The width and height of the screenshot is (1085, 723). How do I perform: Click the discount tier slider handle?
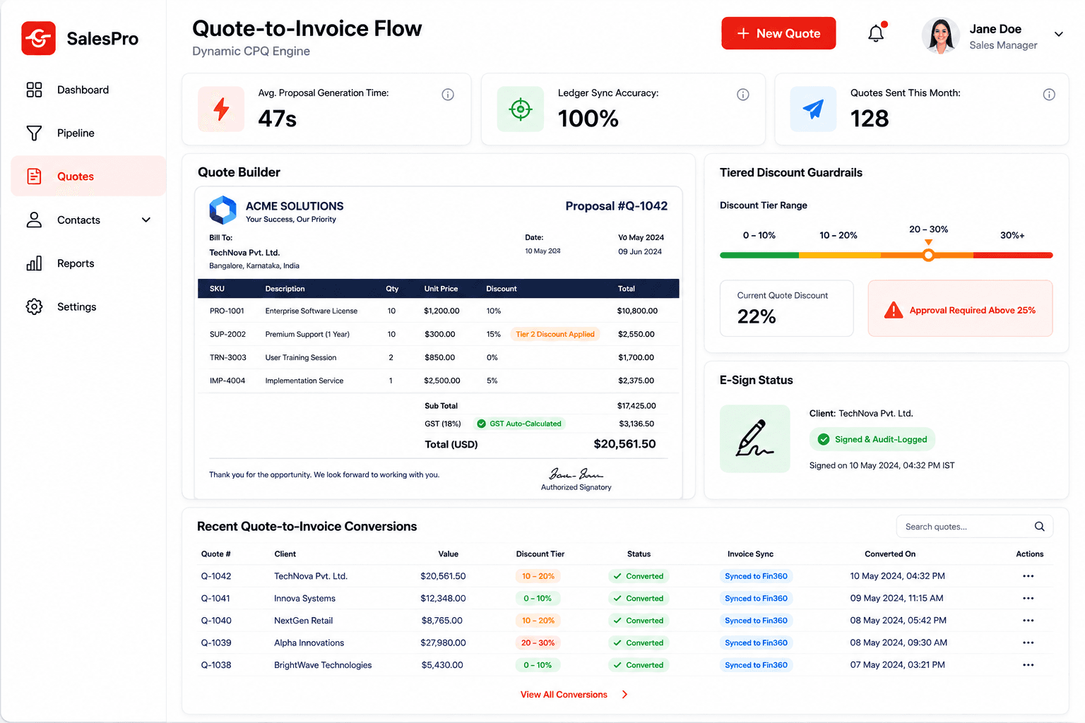click(x=928, y=255)
